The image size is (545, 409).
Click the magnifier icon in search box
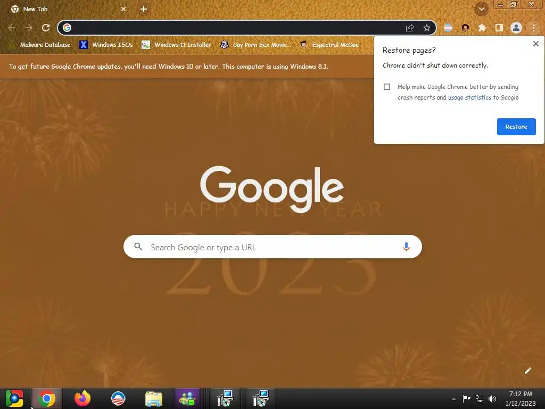pyautogui.click(x=138, y=247)
